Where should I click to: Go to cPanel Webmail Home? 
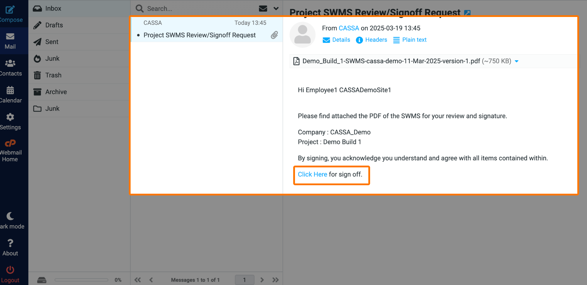11,151
